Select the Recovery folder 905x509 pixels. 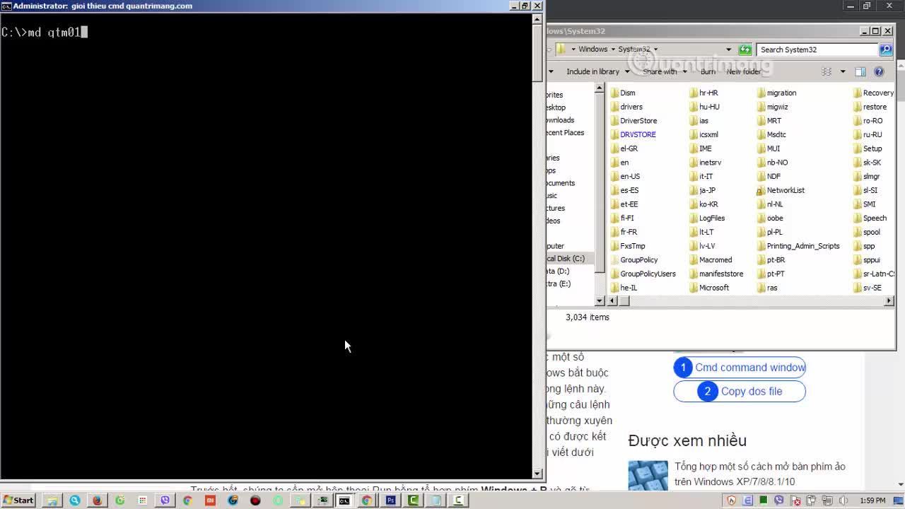(x=873, y=93)
